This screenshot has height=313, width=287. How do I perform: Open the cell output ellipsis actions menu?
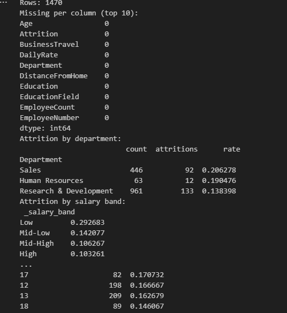(3, 2)
